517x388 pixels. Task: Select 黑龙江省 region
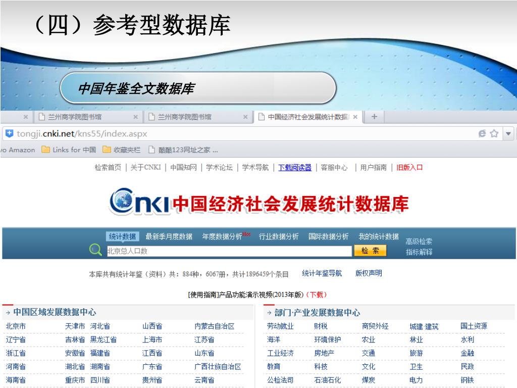[x=103, y=339]
